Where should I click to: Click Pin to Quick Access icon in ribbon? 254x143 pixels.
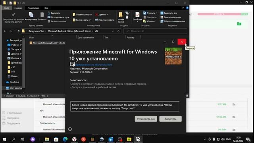pyautogui.click(x=13, y=15)
